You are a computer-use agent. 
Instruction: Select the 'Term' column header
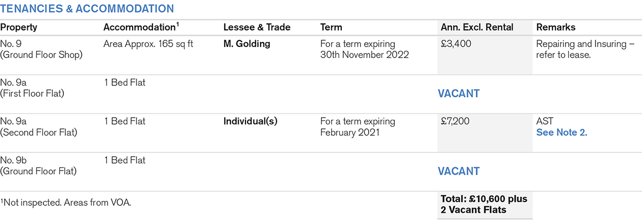click(331, 27)
